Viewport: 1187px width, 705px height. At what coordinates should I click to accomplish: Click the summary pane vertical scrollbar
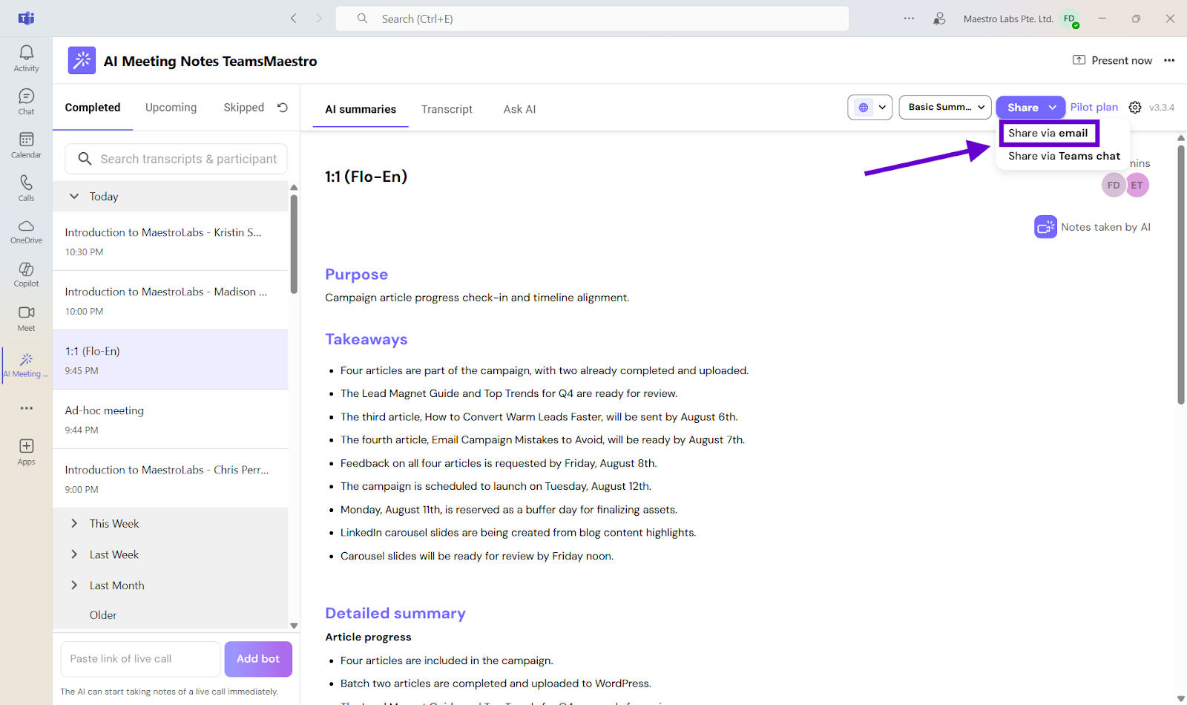[x=1181, y=275]
